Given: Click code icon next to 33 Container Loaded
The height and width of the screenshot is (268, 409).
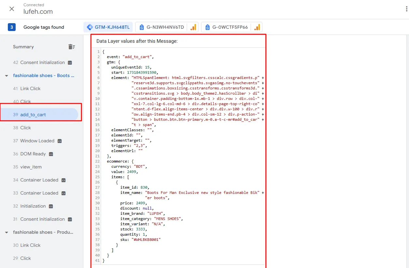Looking at the screenshot, I should pyautogui.click(x=64, y=193).
